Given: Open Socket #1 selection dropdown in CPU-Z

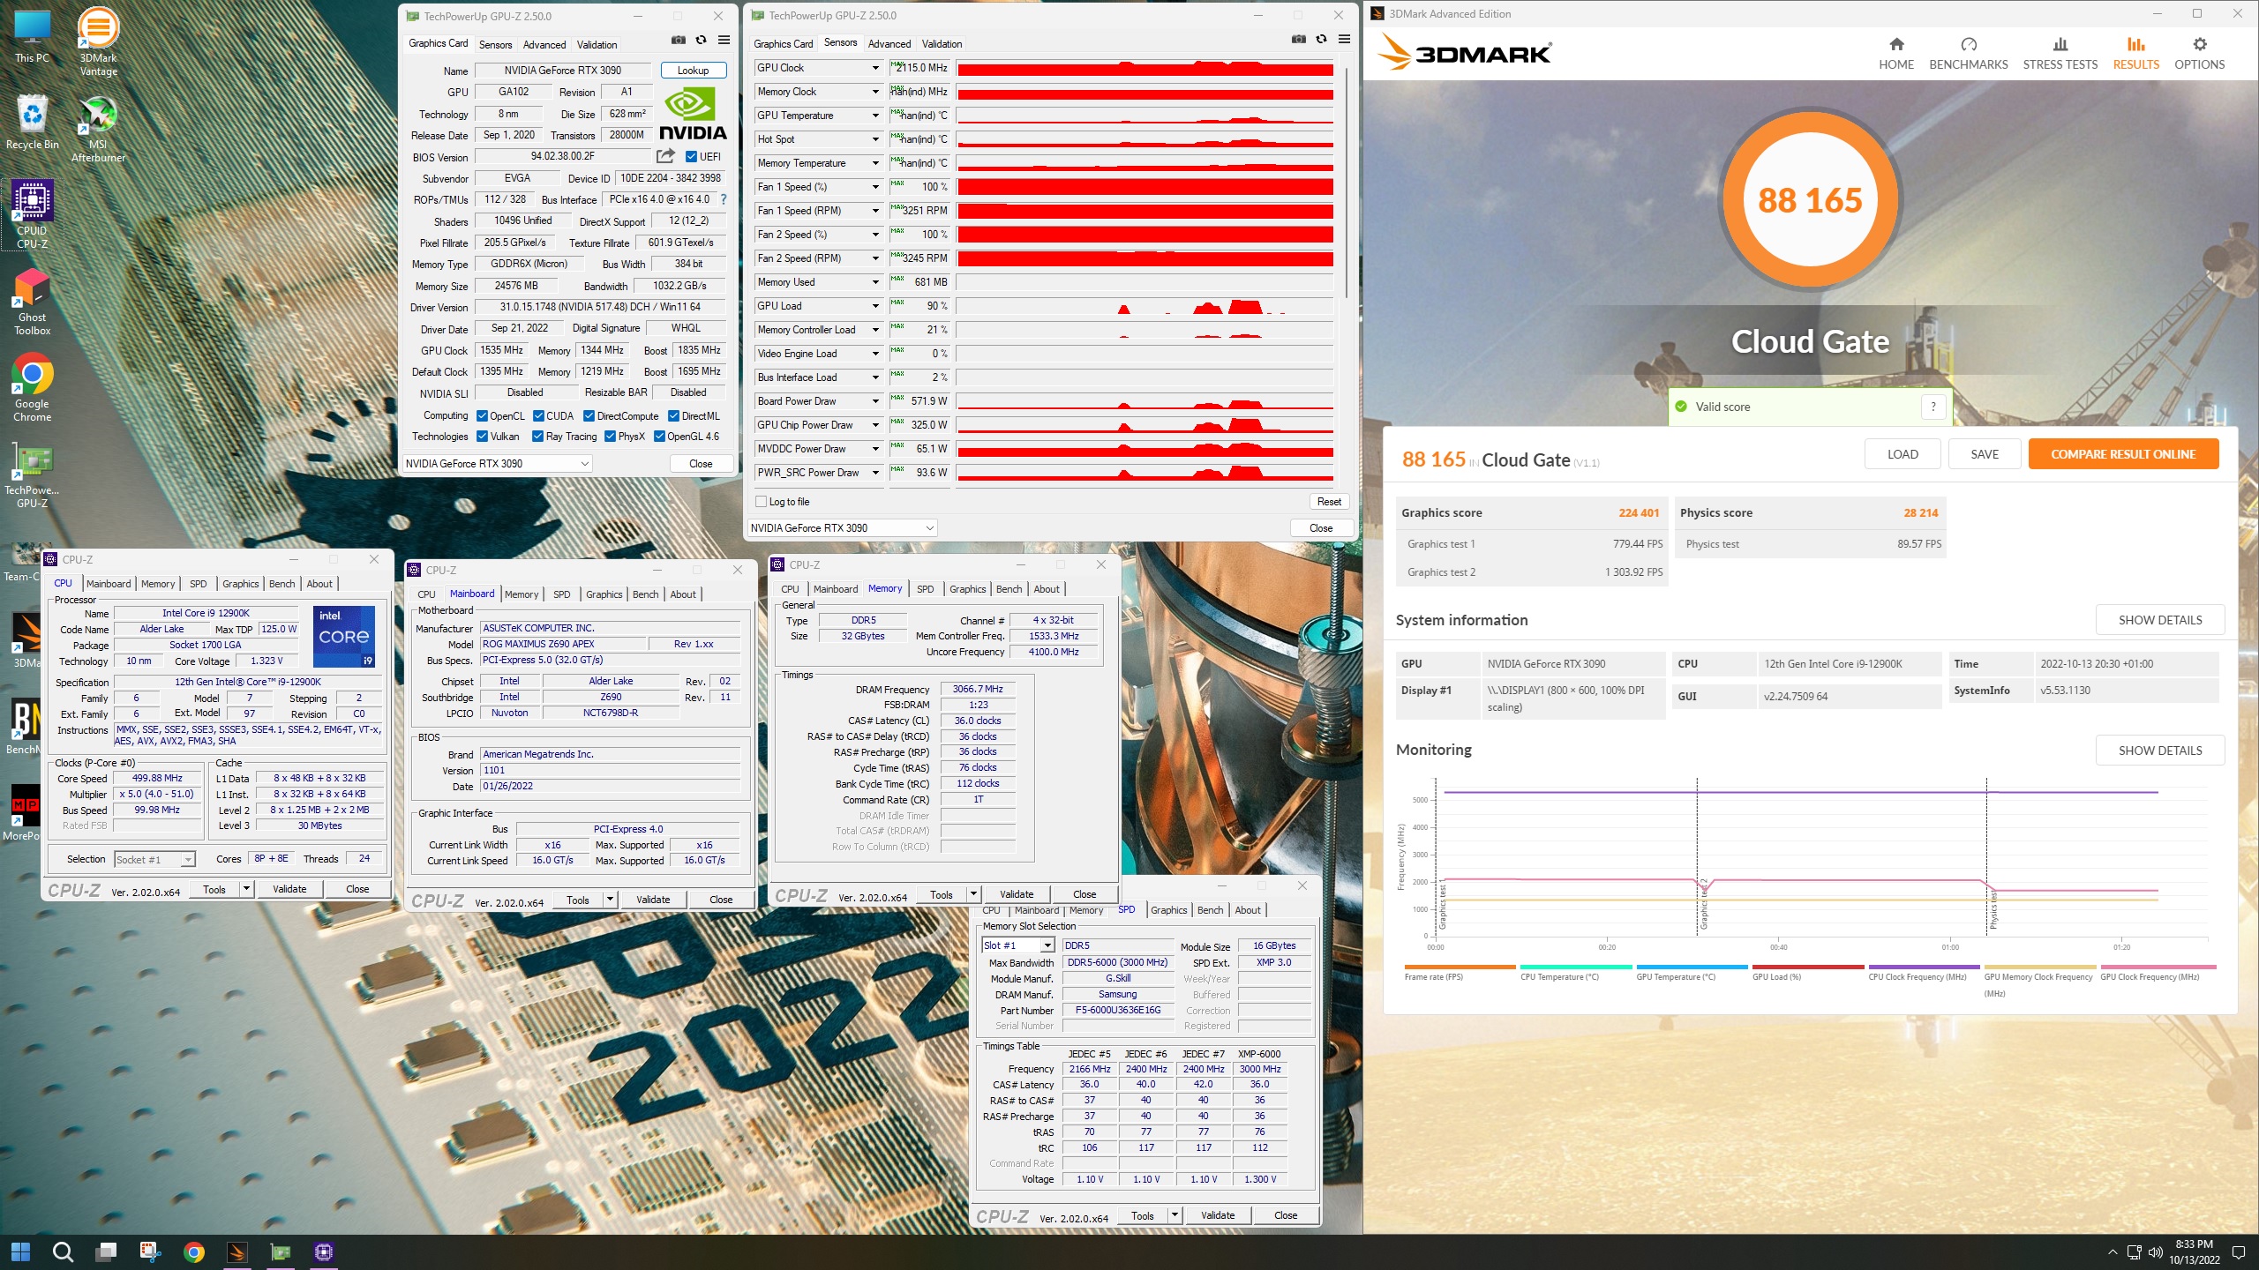Looking at the screenshot, I should pos(154,860).
